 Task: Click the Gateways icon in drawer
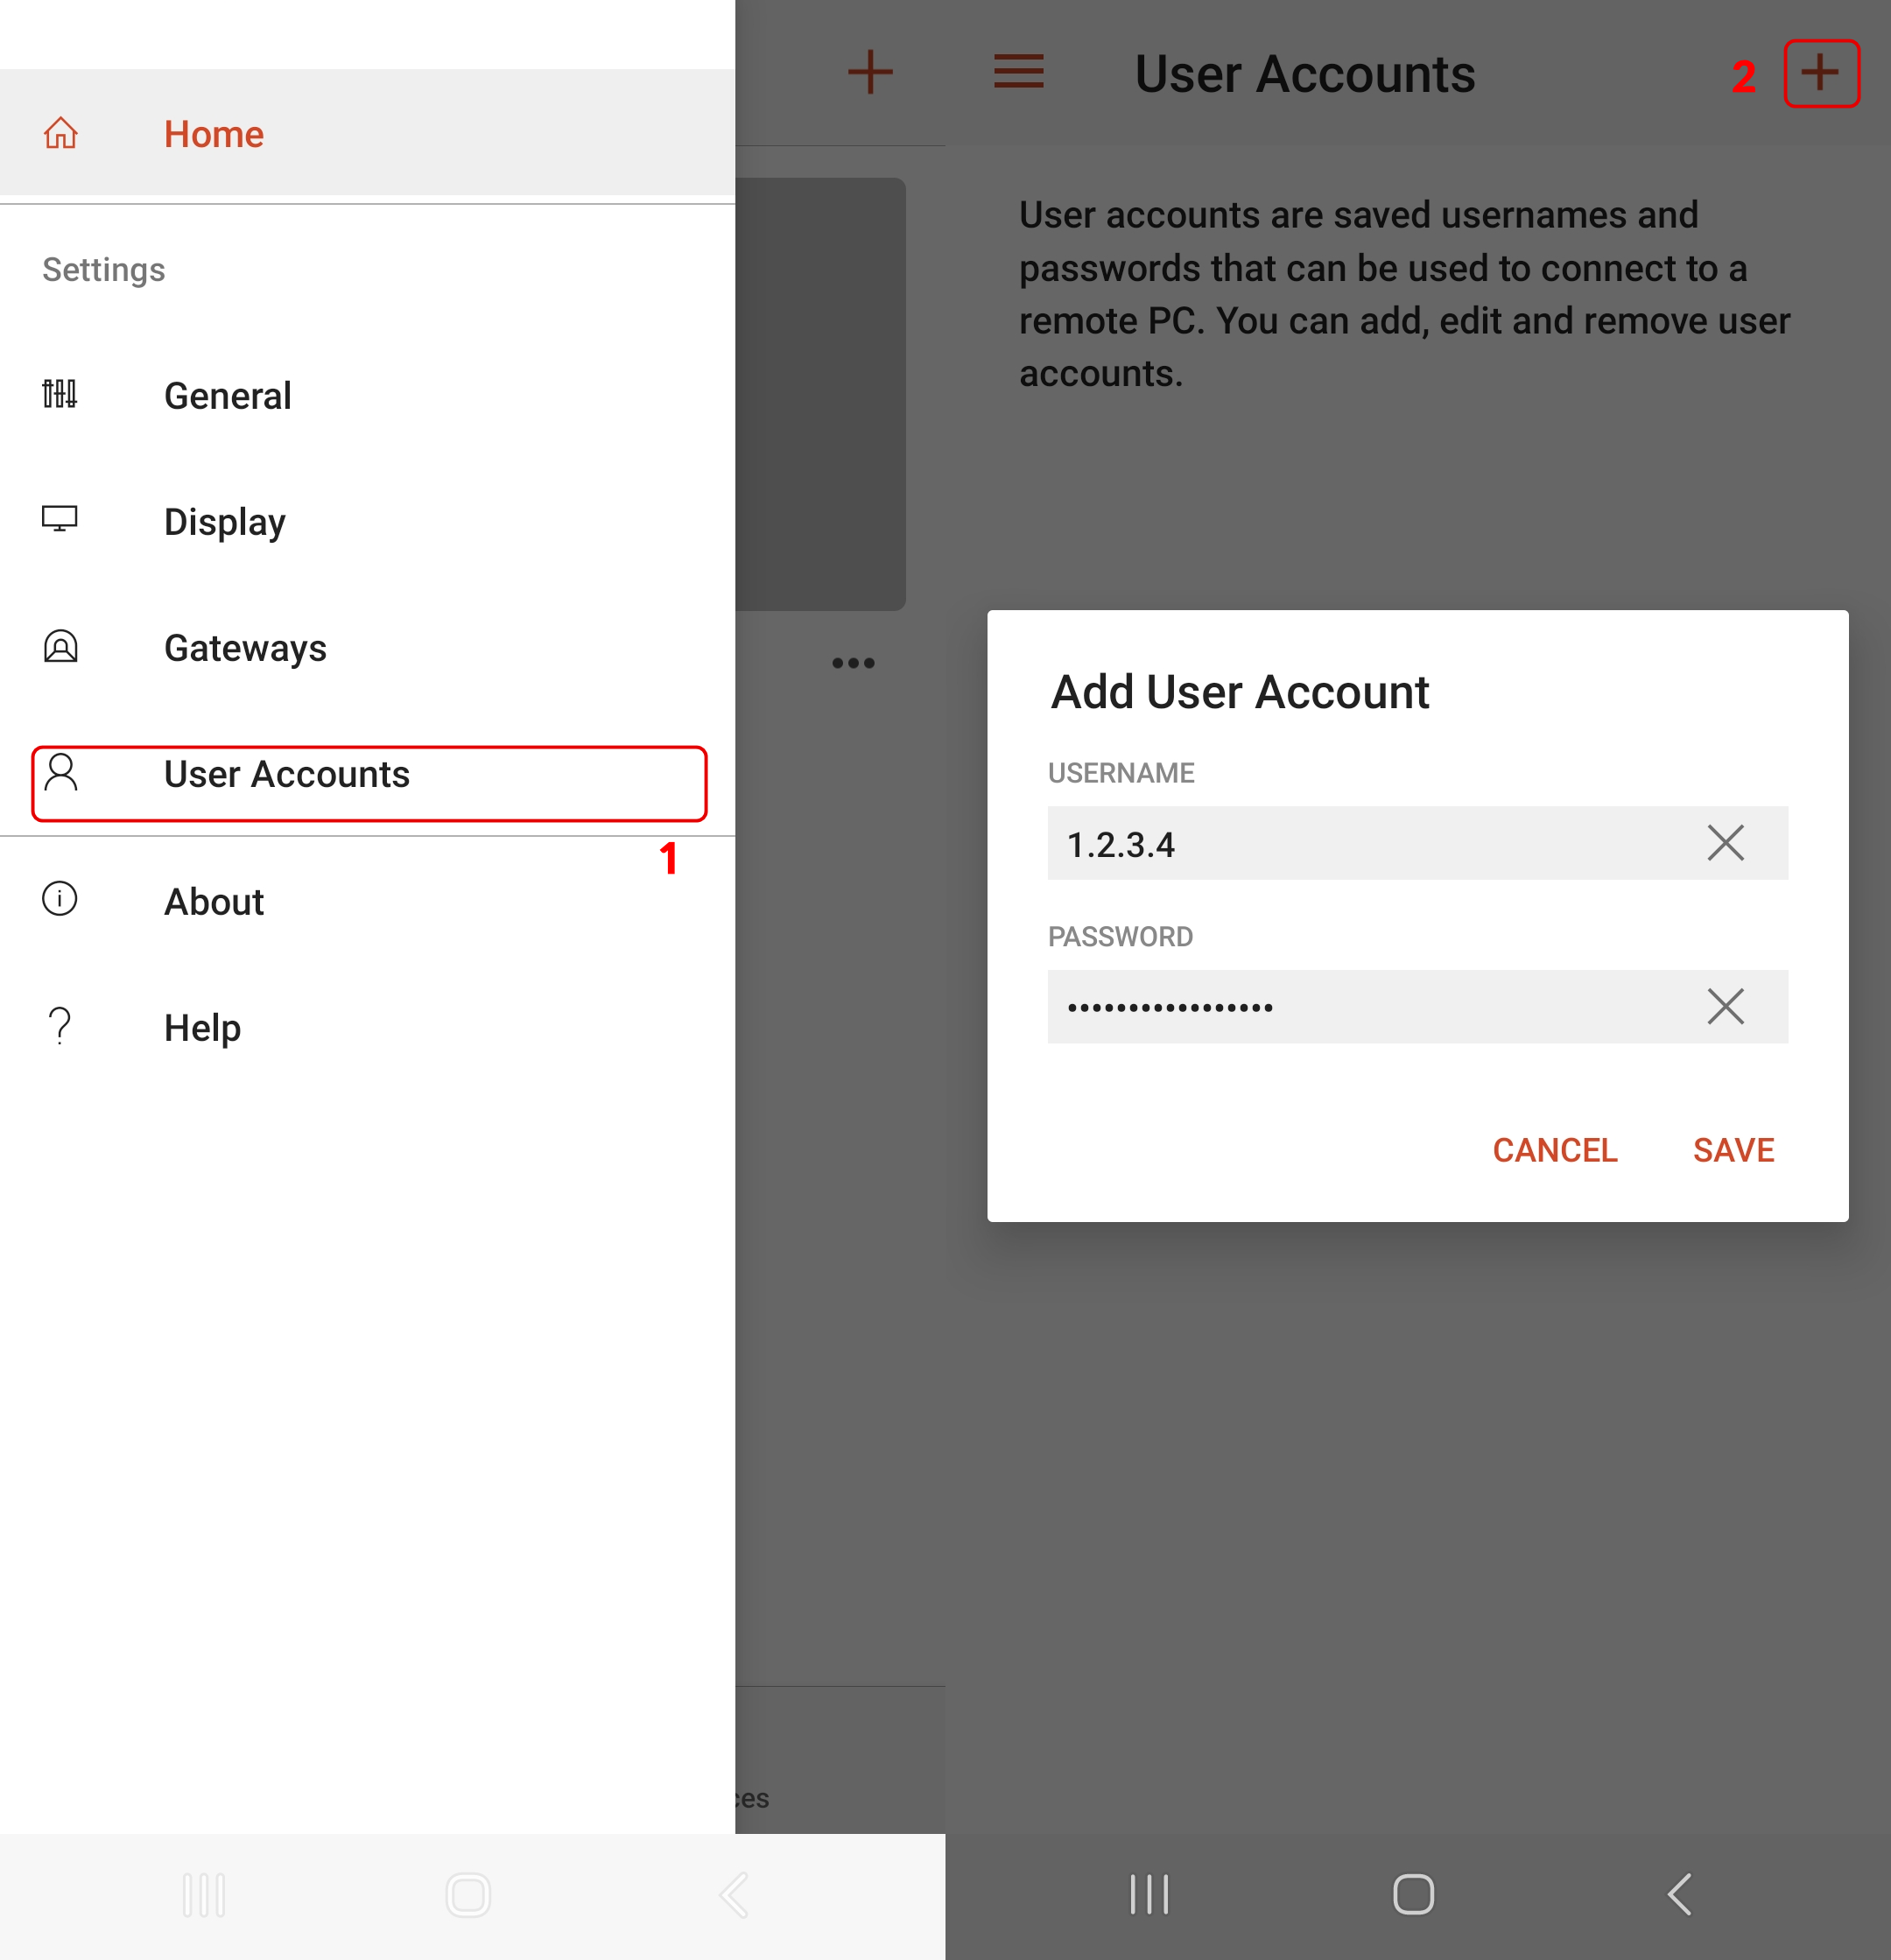[60, 647]
